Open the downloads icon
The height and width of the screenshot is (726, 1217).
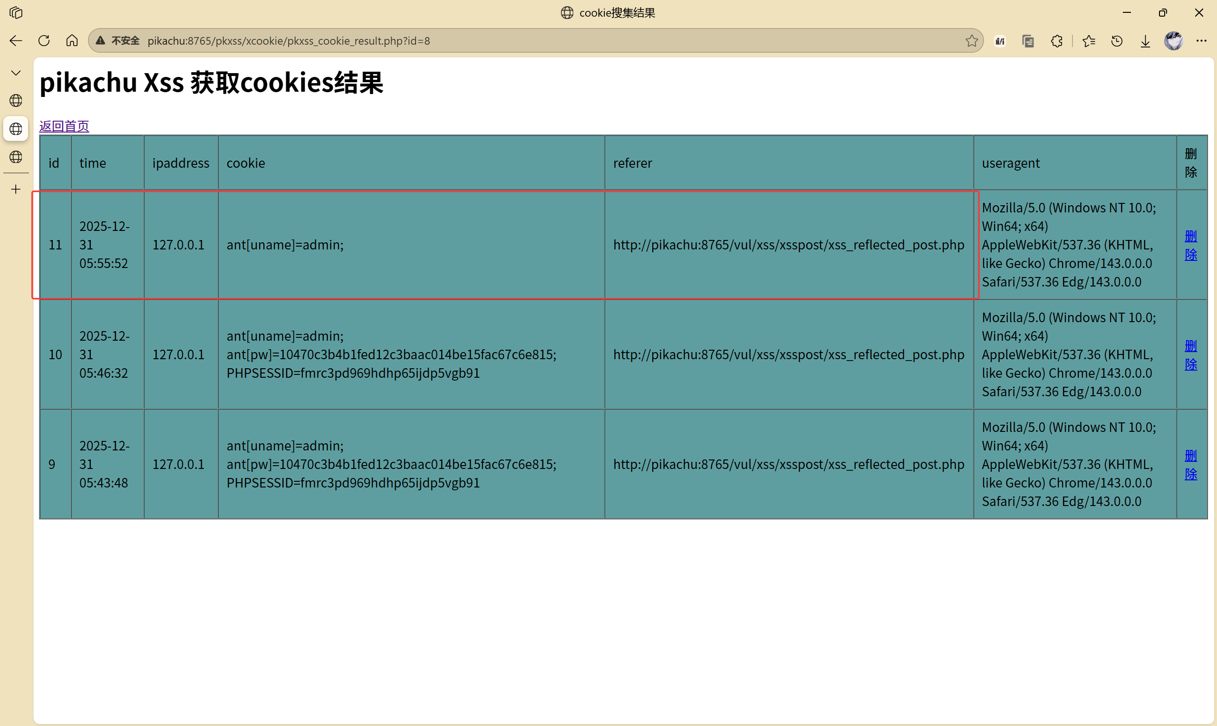tap(1145, 41)
